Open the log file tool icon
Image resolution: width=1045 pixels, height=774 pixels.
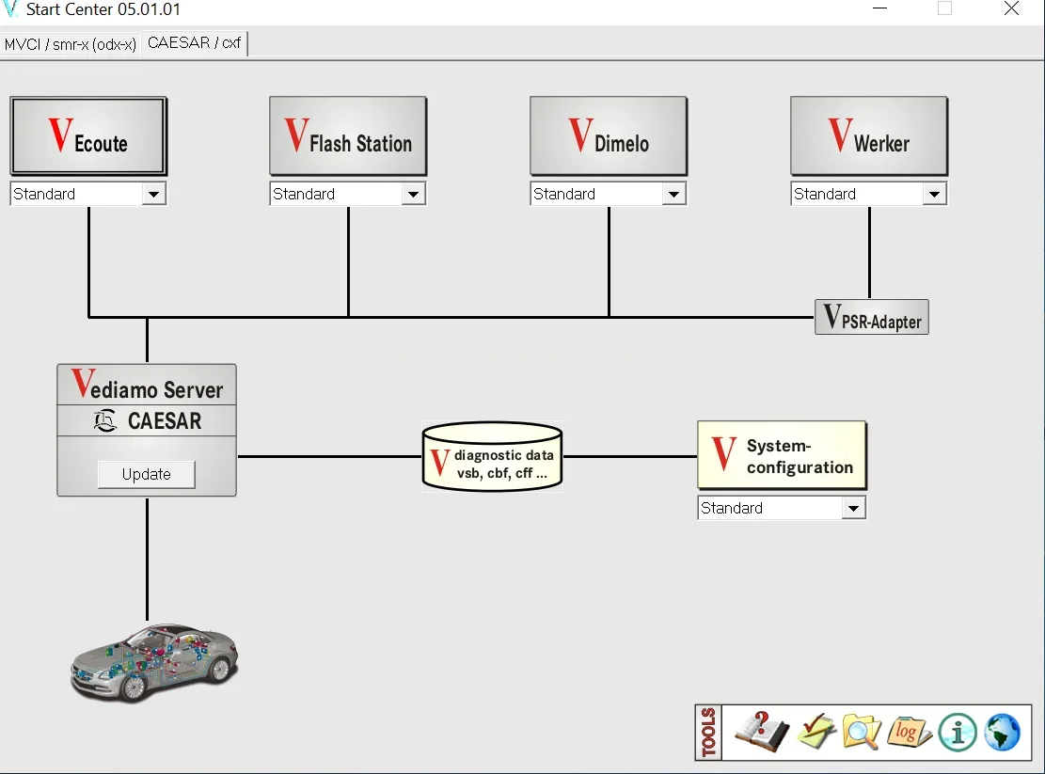coord(909,732)
